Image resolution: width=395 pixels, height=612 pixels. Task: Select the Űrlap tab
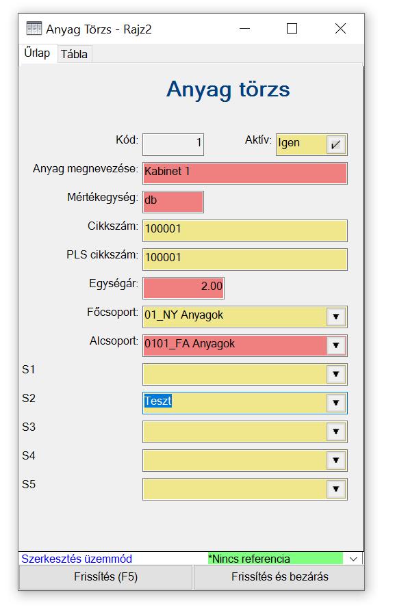click(x=37, y=53)
